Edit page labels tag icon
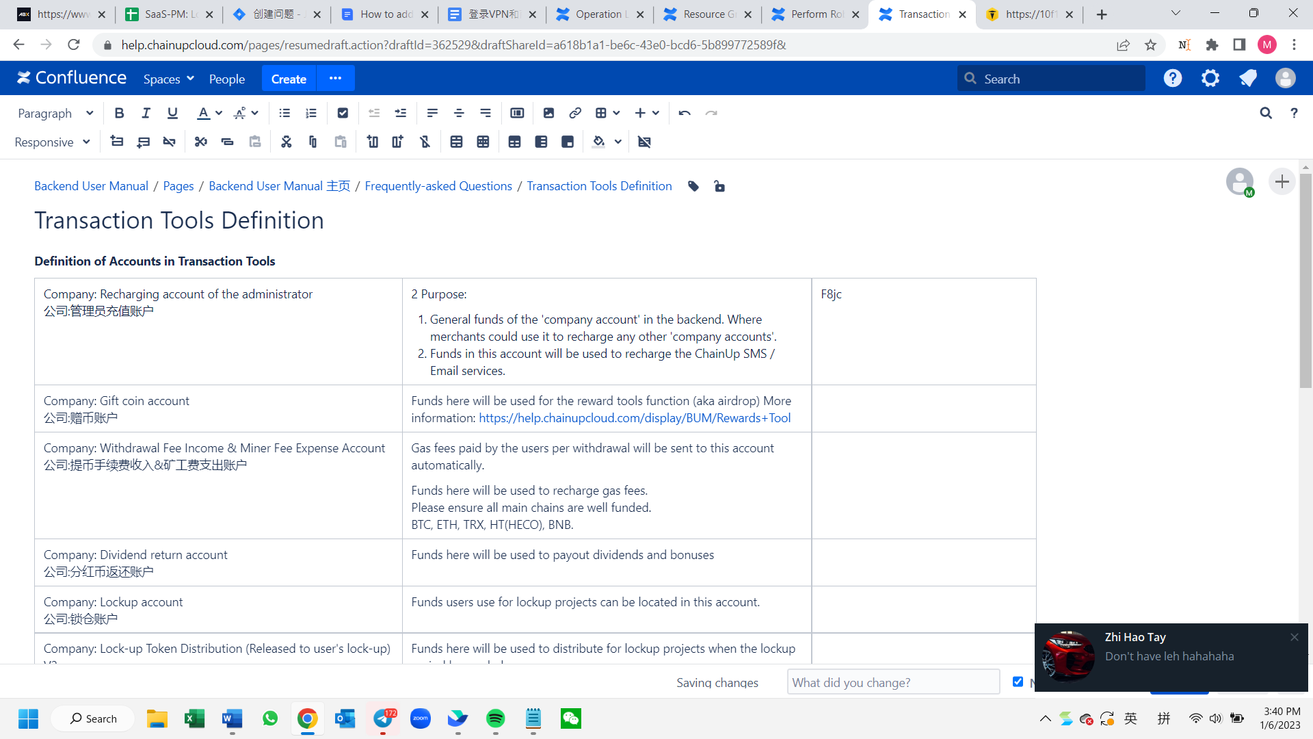This screenshot has width=1313, height=739. pyautogui.click(x=693, y=186)
